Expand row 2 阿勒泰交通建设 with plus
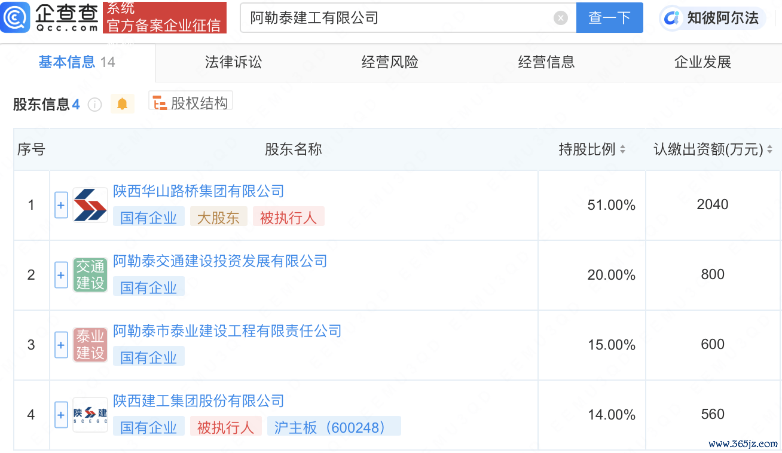The image size is (782, 453). point(61,275)
